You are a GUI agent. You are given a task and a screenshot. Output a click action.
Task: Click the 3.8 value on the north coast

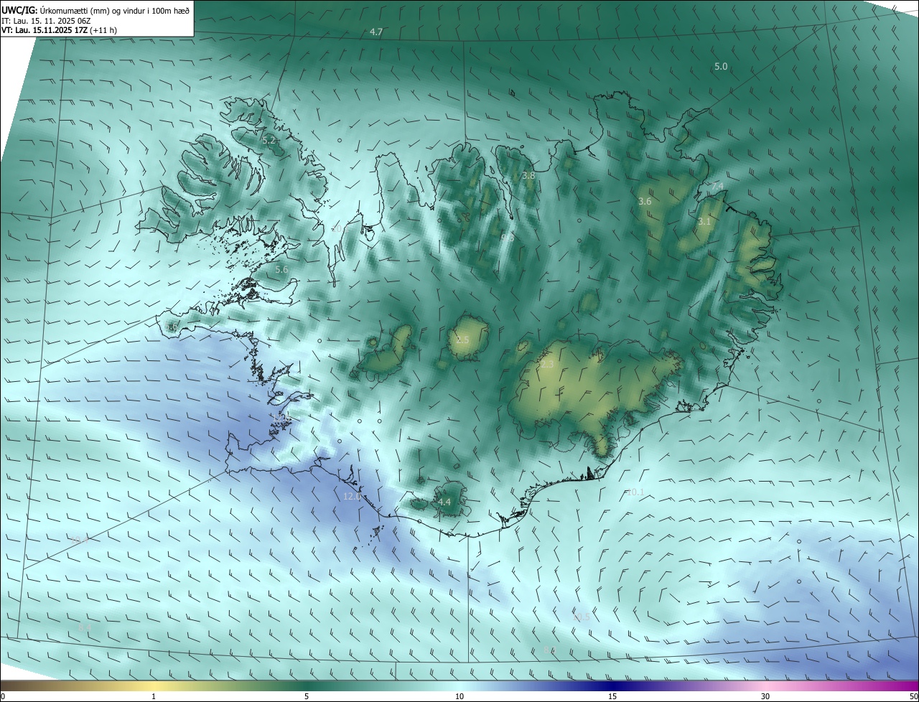point(528,175)
